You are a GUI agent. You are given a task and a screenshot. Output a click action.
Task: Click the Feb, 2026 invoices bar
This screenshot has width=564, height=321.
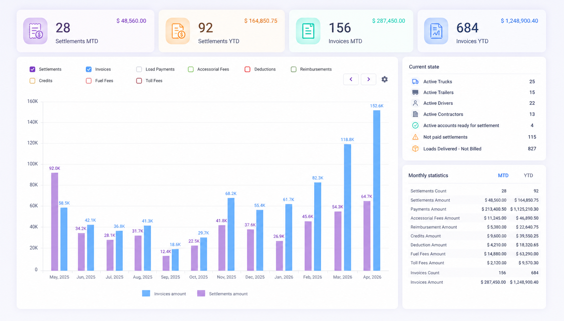pyautogui.click(x=318, y=227)
